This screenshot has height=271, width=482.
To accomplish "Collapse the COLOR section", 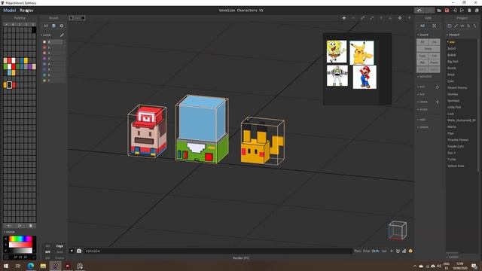I will tap(9, 232).
